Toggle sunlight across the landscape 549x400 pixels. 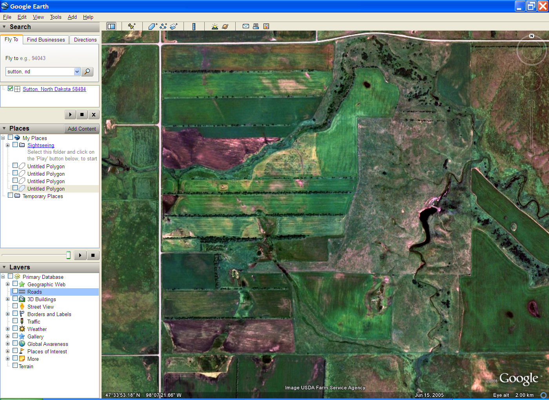(x=215, y=26)
